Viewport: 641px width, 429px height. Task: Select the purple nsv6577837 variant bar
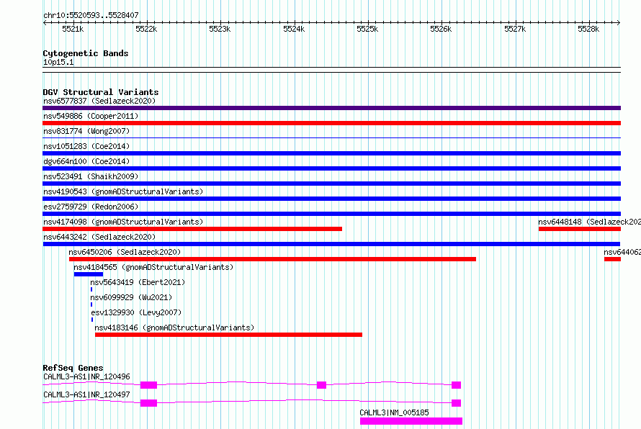[331, 108]
